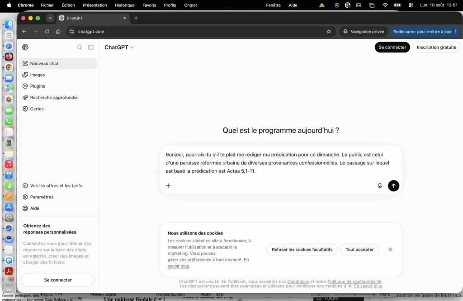Open Paramètres in the sidebar
The height and width of the screenshot is (301, 463).
[58, 197]
